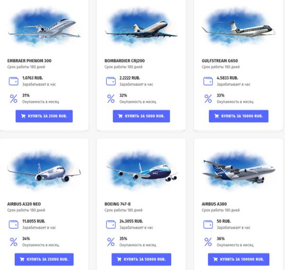Buy the Boeing 747-8 for 50000 RUB
This screenshot has width=285, height=270.
[x=141, y=260]
